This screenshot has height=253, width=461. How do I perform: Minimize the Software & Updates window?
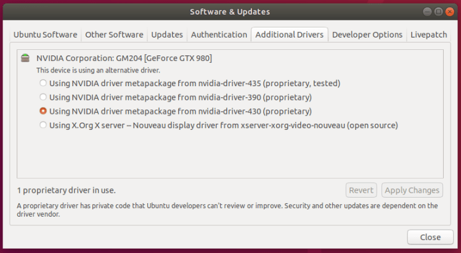coord(427,12)
